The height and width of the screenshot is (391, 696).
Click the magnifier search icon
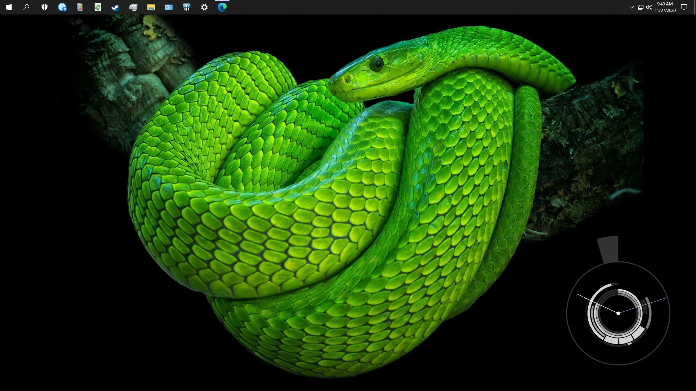26,7
